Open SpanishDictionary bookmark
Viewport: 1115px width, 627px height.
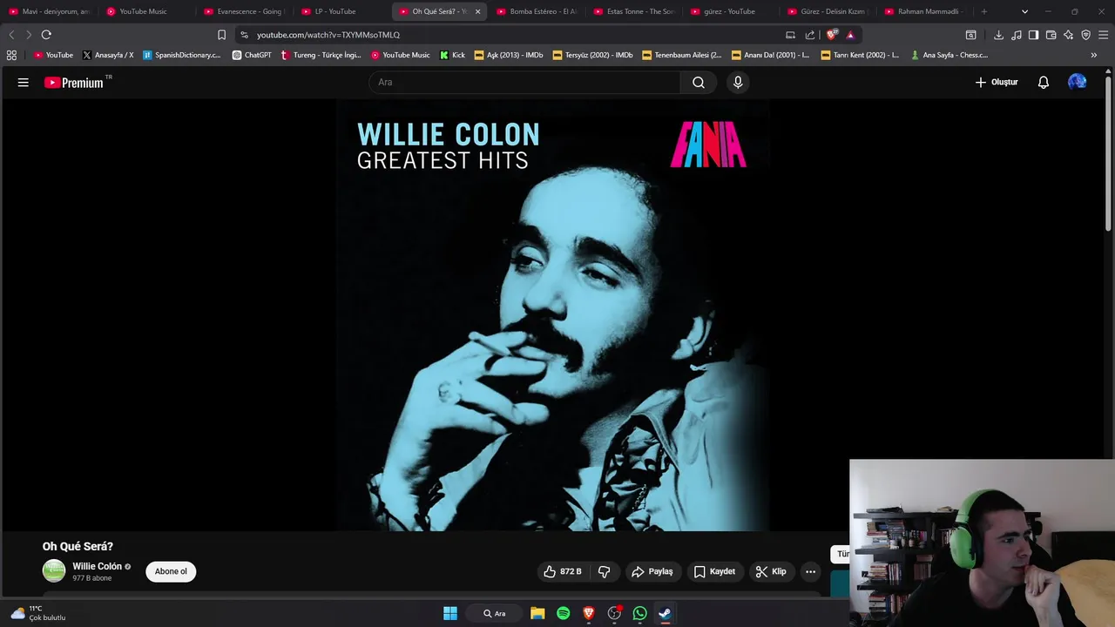(182, 55)
